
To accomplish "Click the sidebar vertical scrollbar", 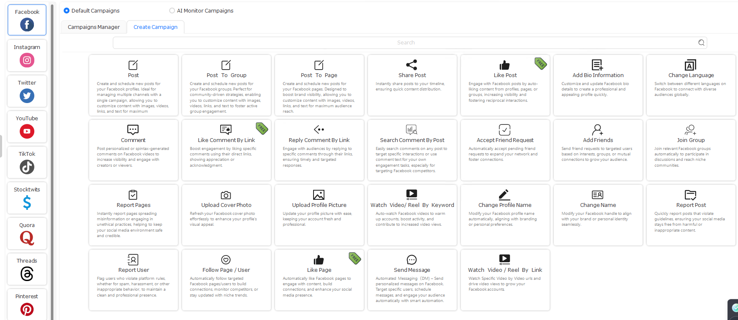I will [52, 161].
